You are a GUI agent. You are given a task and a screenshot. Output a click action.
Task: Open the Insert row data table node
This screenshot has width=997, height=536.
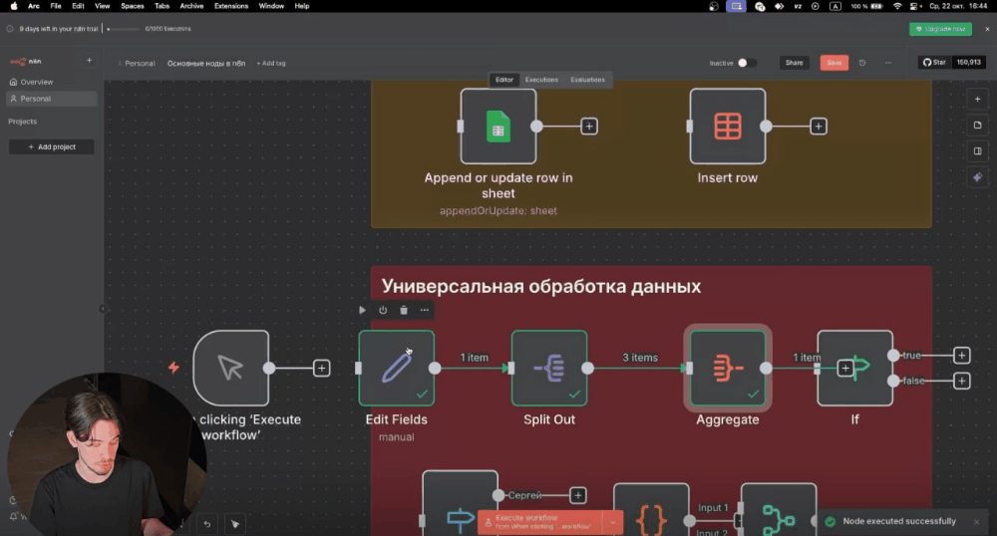728,126
